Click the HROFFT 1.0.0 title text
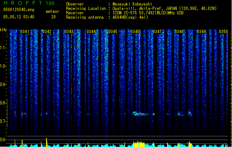 tap(29, 3)
